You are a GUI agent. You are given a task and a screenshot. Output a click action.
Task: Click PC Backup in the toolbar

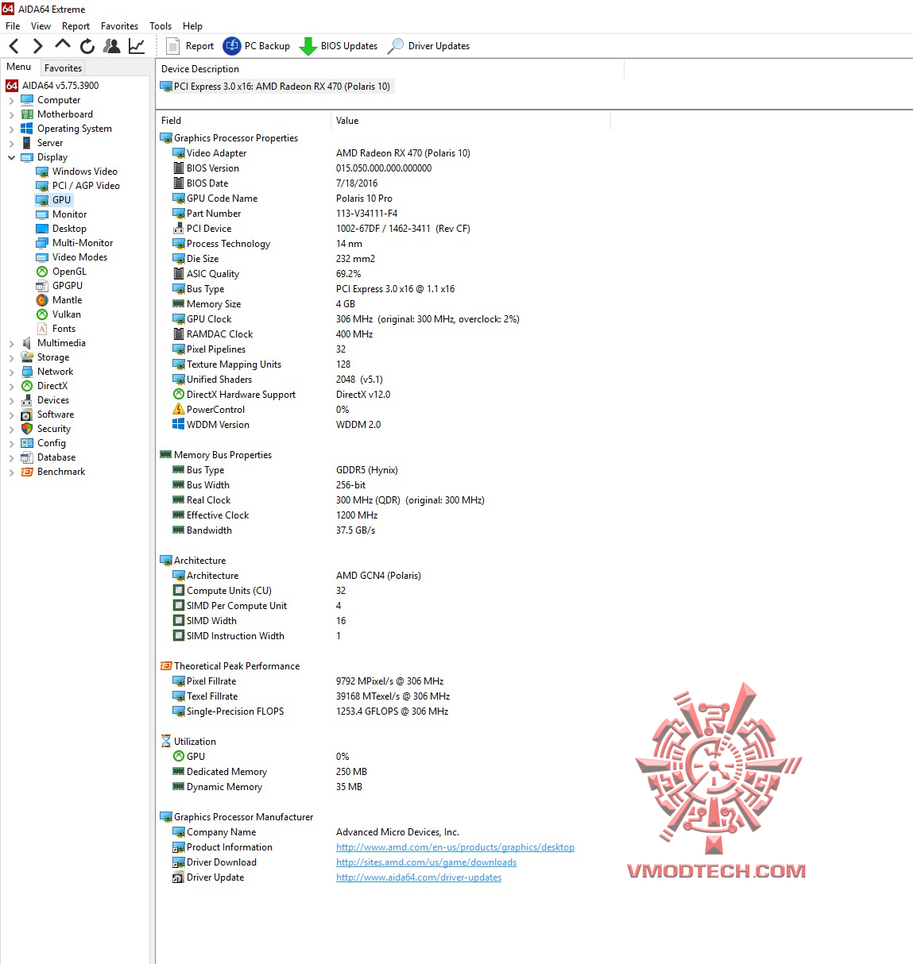tap(257, 46)
